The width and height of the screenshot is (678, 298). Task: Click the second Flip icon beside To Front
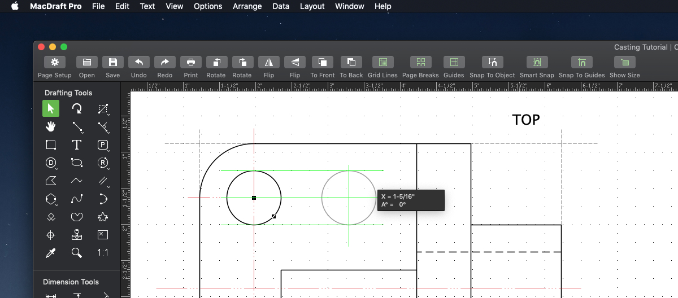(295, 62)
